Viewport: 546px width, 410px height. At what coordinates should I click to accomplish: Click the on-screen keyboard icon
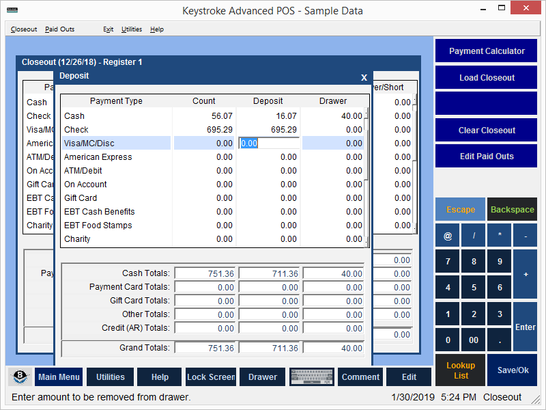click(312, 377)
